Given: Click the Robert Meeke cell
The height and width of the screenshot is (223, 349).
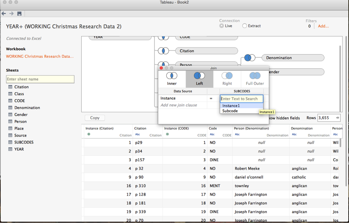Looking at the screenshot, I should (261, 168).
